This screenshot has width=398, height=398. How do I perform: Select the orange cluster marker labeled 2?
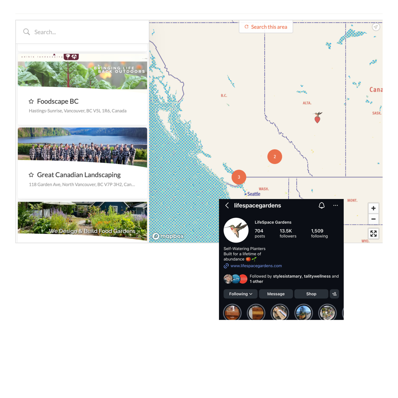pyautogui.click(x=275, y=157)
